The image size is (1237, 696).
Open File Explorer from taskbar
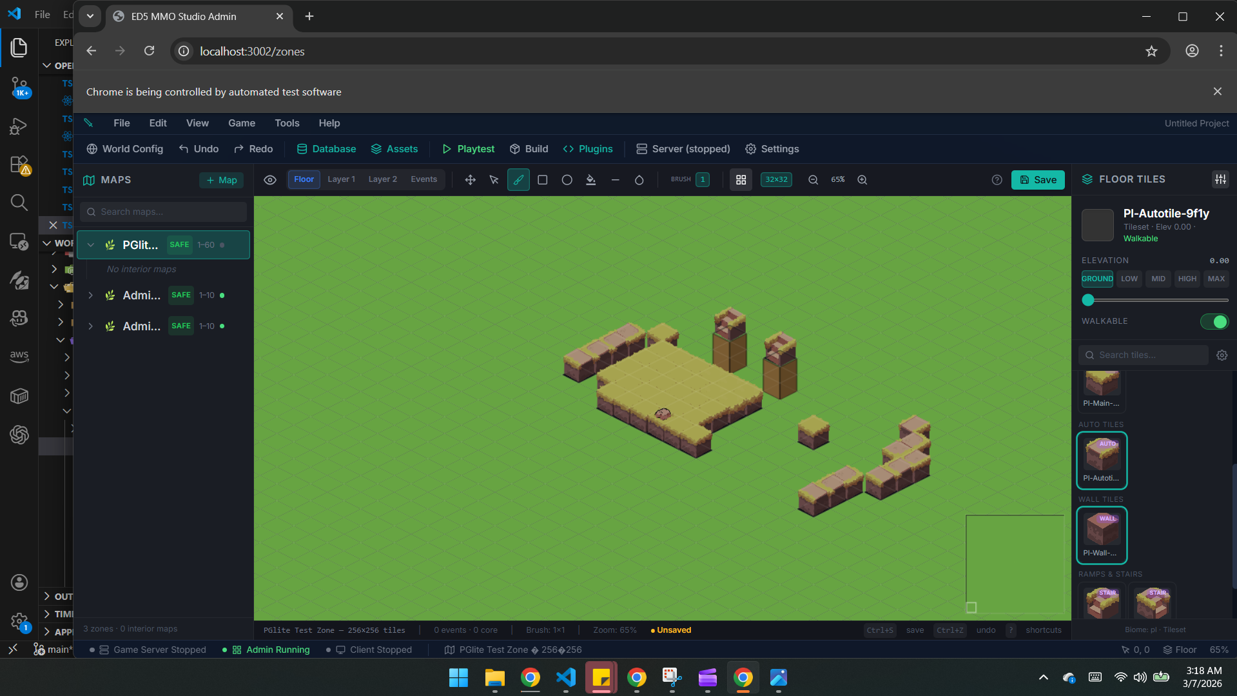click(494, 678)
